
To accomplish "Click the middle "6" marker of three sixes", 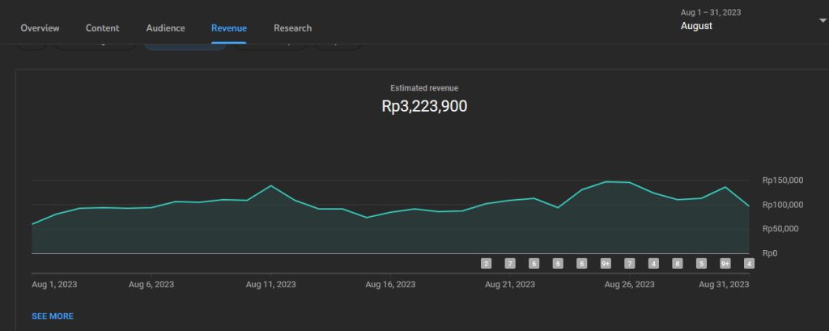I will point(558,263).
